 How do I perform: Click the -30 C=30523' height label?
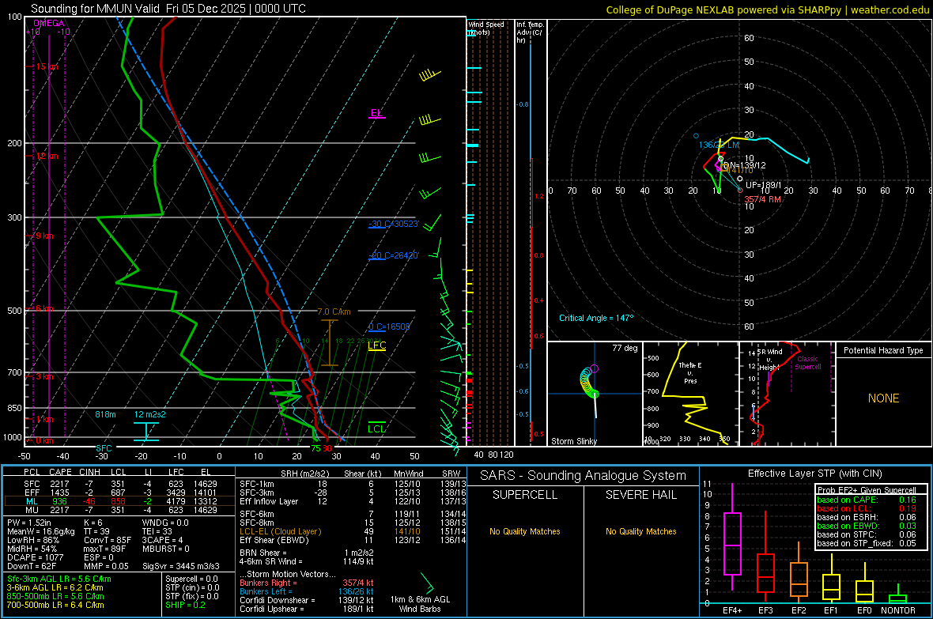[394, 224]
